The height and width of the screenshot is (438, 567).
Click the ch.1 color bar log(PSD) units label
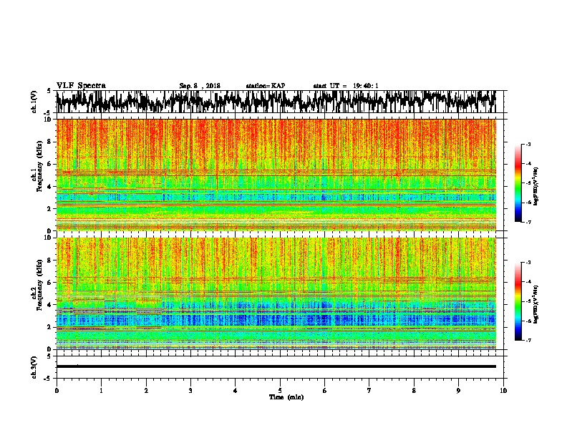[536, 186]
